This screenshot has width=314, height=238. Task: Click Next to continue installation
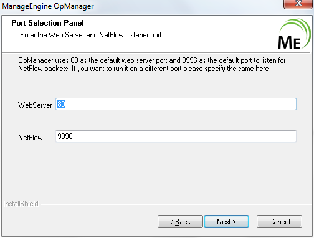(x=226, y=222)
